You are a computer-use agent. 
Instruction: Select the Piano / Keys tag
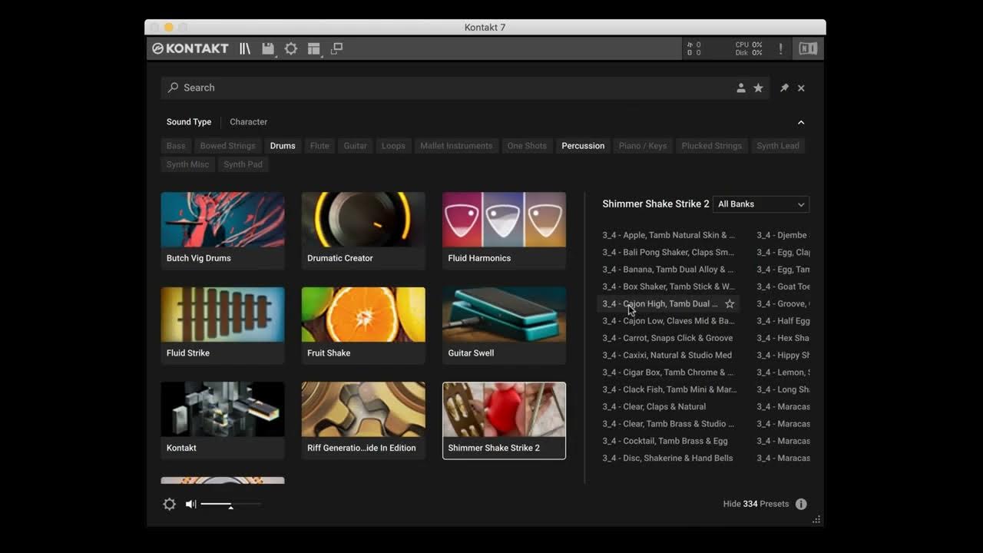(x=643, y=146)
